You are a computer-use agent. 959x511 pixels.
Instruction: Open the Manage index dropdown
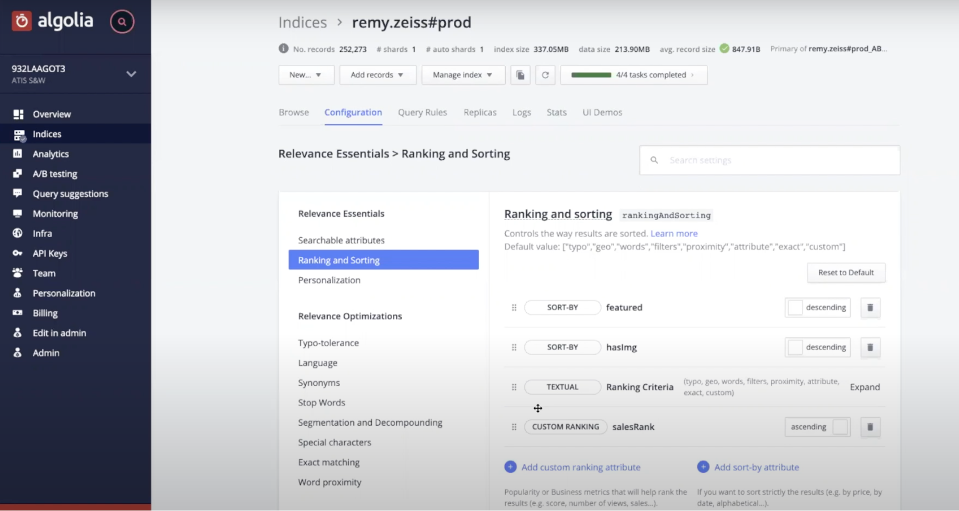[463, 75]
